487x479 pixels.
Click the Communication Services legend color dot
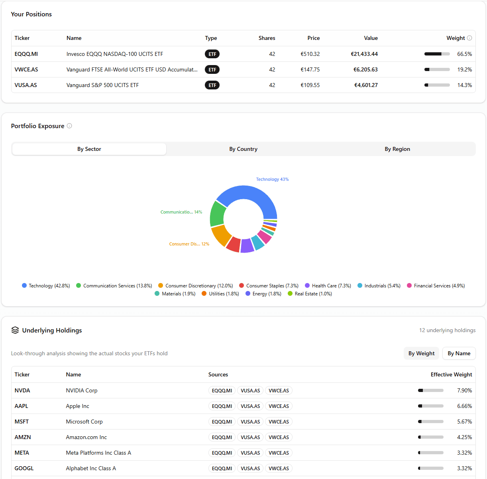click(x=79, y=285)
